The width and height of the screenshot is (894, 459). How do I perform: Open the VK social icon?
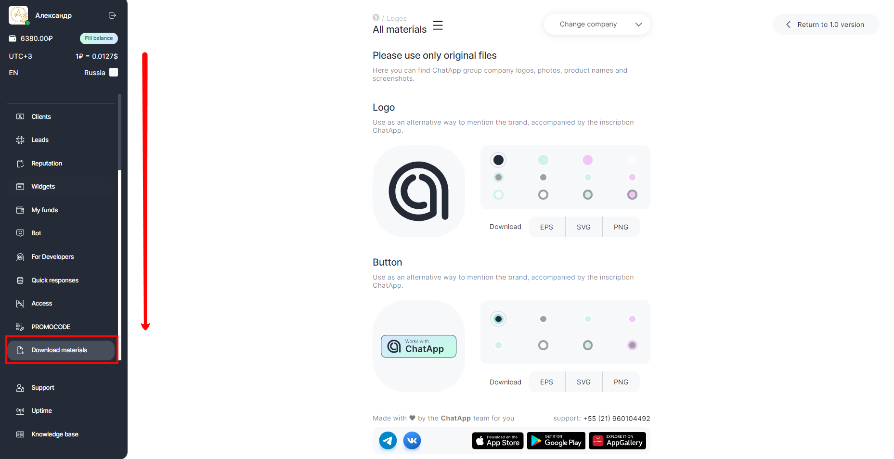pyautogui.click(x=412, y=440)
